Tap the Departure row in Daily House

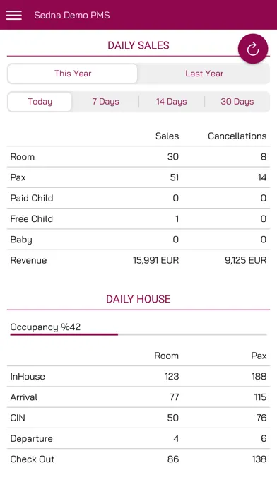(x=138, y=439)
